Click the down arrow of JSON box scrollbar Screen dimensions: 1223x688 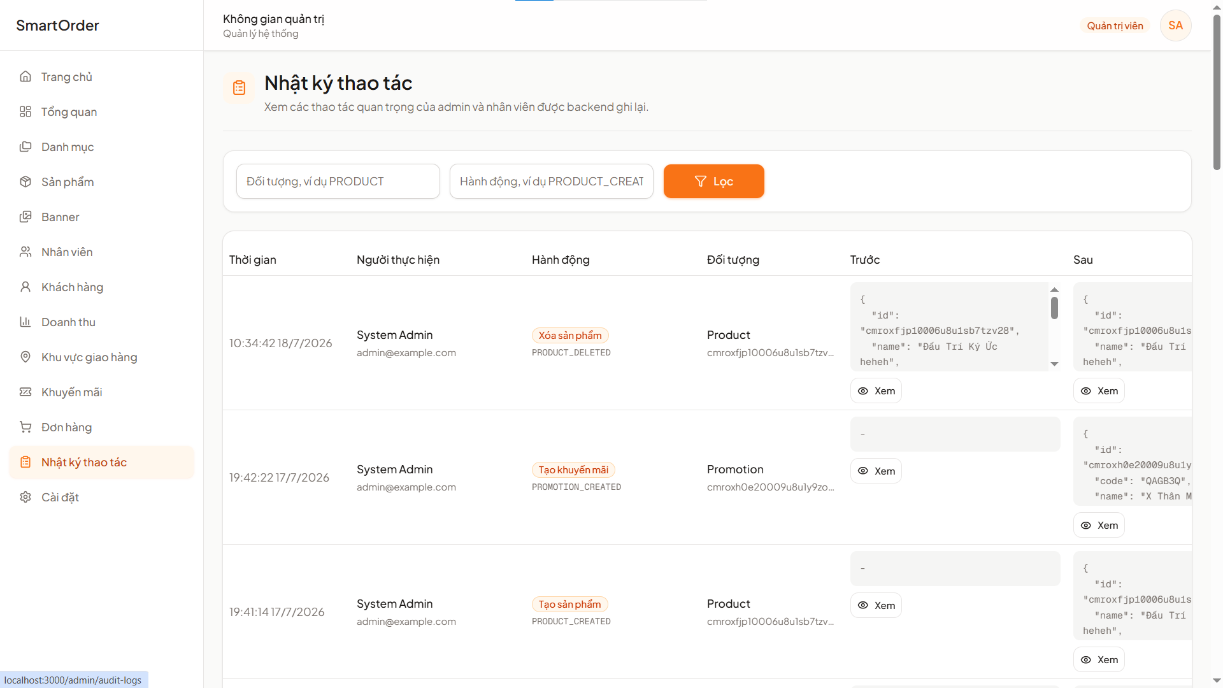pyautogui.click(x=1054, y=364)
